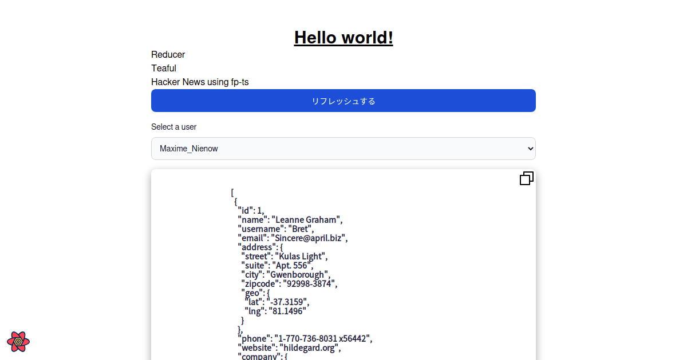Click the Hello world! heading link

pyautogui.click(x=343, y=38)
